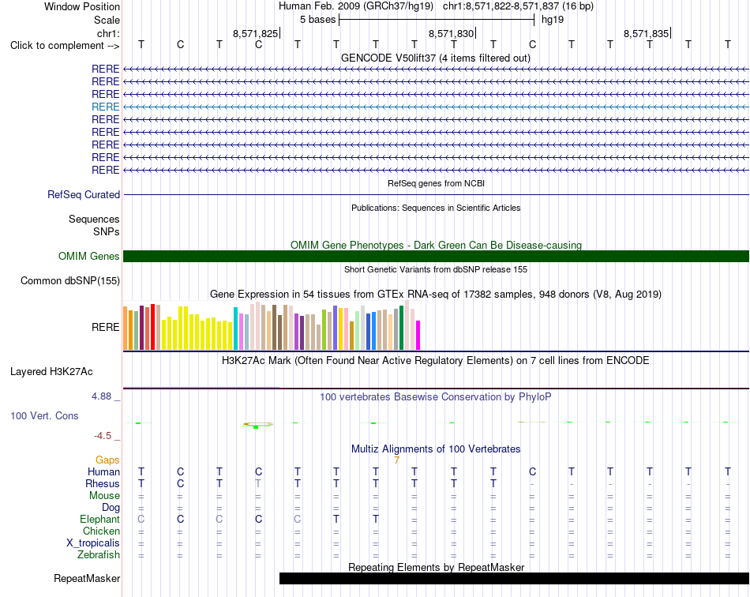Click the dark green OMIM Genes bar
750x597 pixels.
point(436,257)
